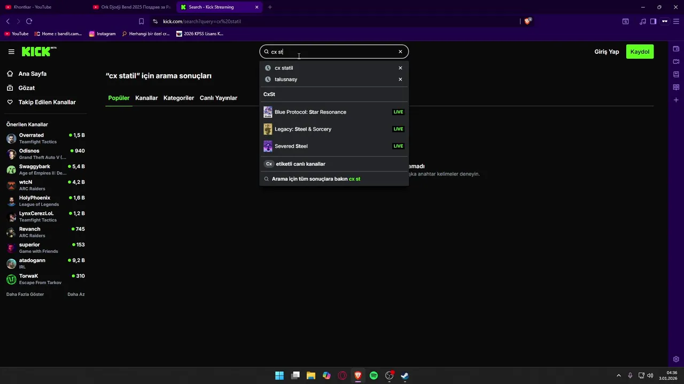Open Cx tagged live channels
Viewport: 684px width, 384px height.
pyautogui.click(x=334, y=164)
